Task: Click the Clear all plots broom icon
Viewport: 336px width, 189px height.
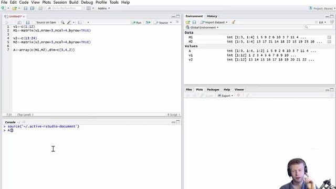Action: [248, 96]
